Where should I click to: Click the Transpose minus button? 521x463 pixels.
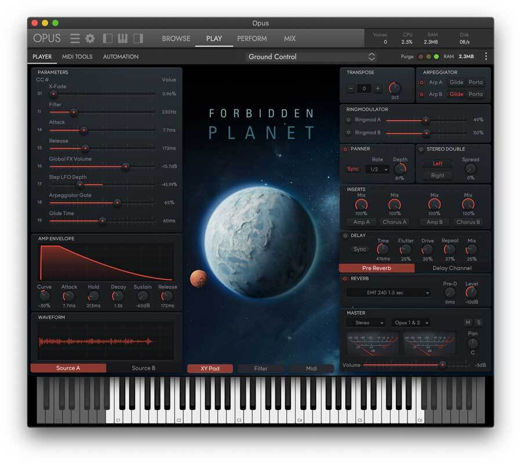point(351,89)
